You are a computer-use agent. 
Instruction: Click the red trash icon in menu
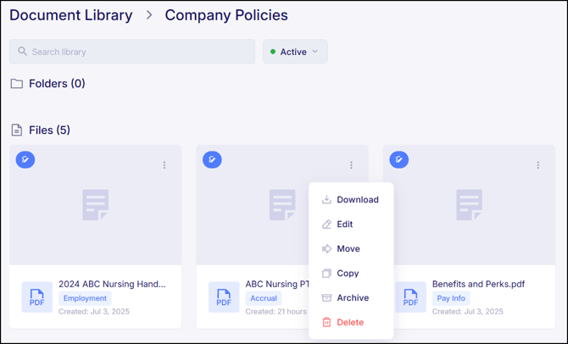[326, 322]
